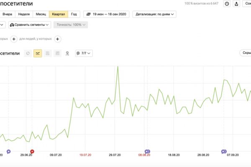This screenshot has height=167, width=251.
Task: Click the chart peak near 29.07.20
Action: tap(118, 66)
